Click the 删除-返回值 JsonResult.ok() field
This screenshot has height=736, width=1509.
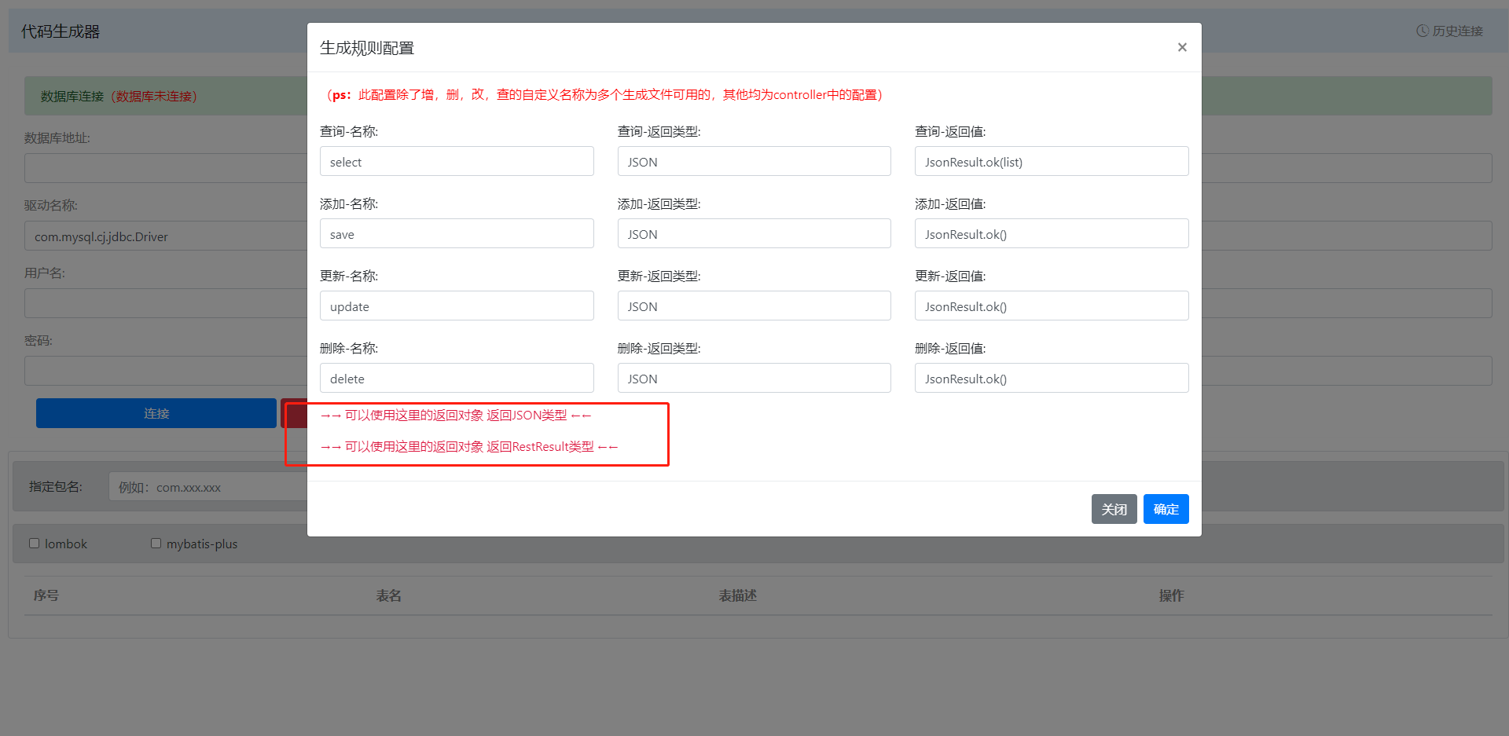[1052, 378]
